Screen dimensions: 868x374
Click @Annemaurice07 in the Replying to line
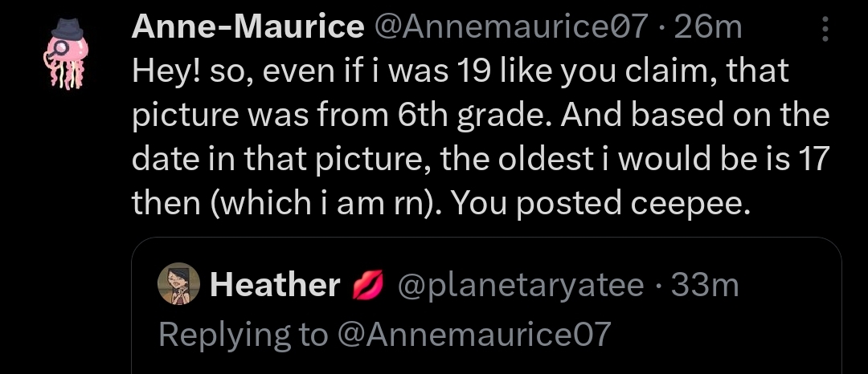click(474, 333)
